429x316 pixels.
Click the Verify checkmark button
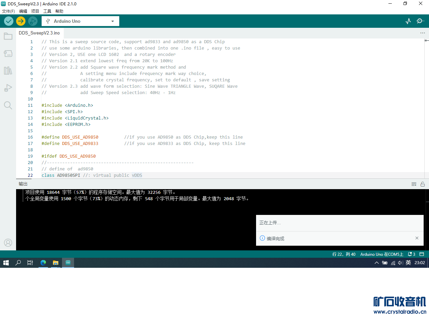9,21
